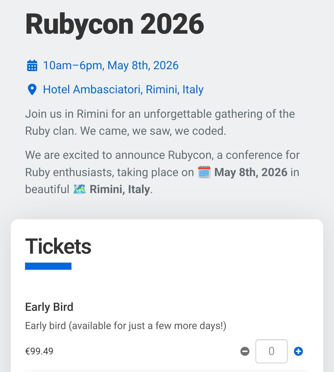This screenshot has width=334, height=372.
Task: Click the blue bar under Tickets
Action: [48, 266]
